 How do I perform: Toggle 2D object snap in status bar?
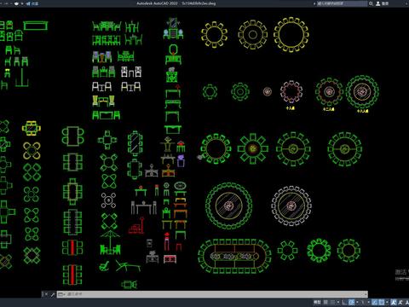[x=382, y=302]
